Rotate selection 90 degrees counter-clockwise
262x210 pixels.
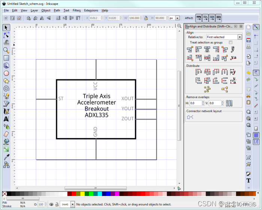tap(28, 18)
